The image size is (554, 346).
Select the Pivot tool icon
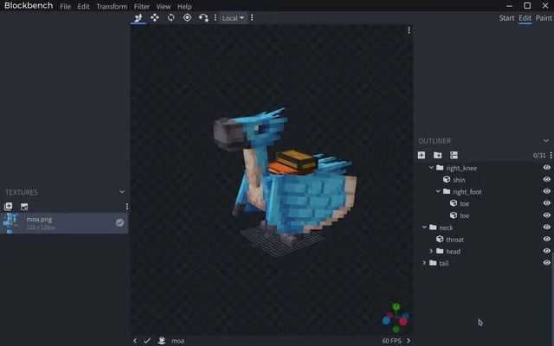(187, 17)
